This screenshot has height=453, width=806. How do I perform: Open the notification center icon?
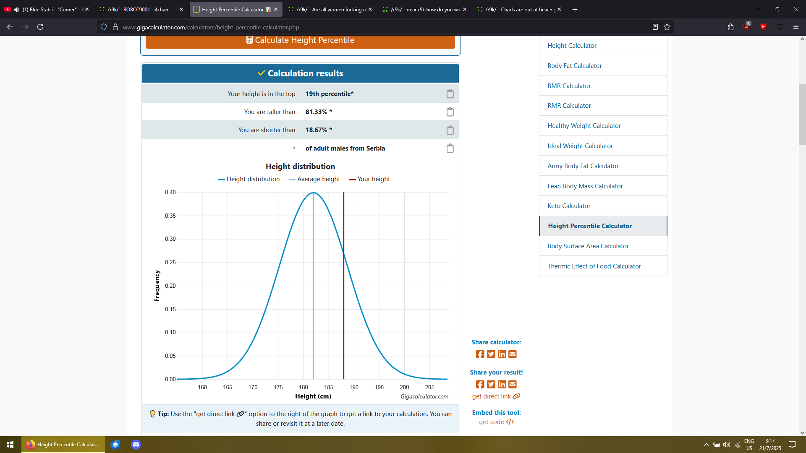(792, 445)
